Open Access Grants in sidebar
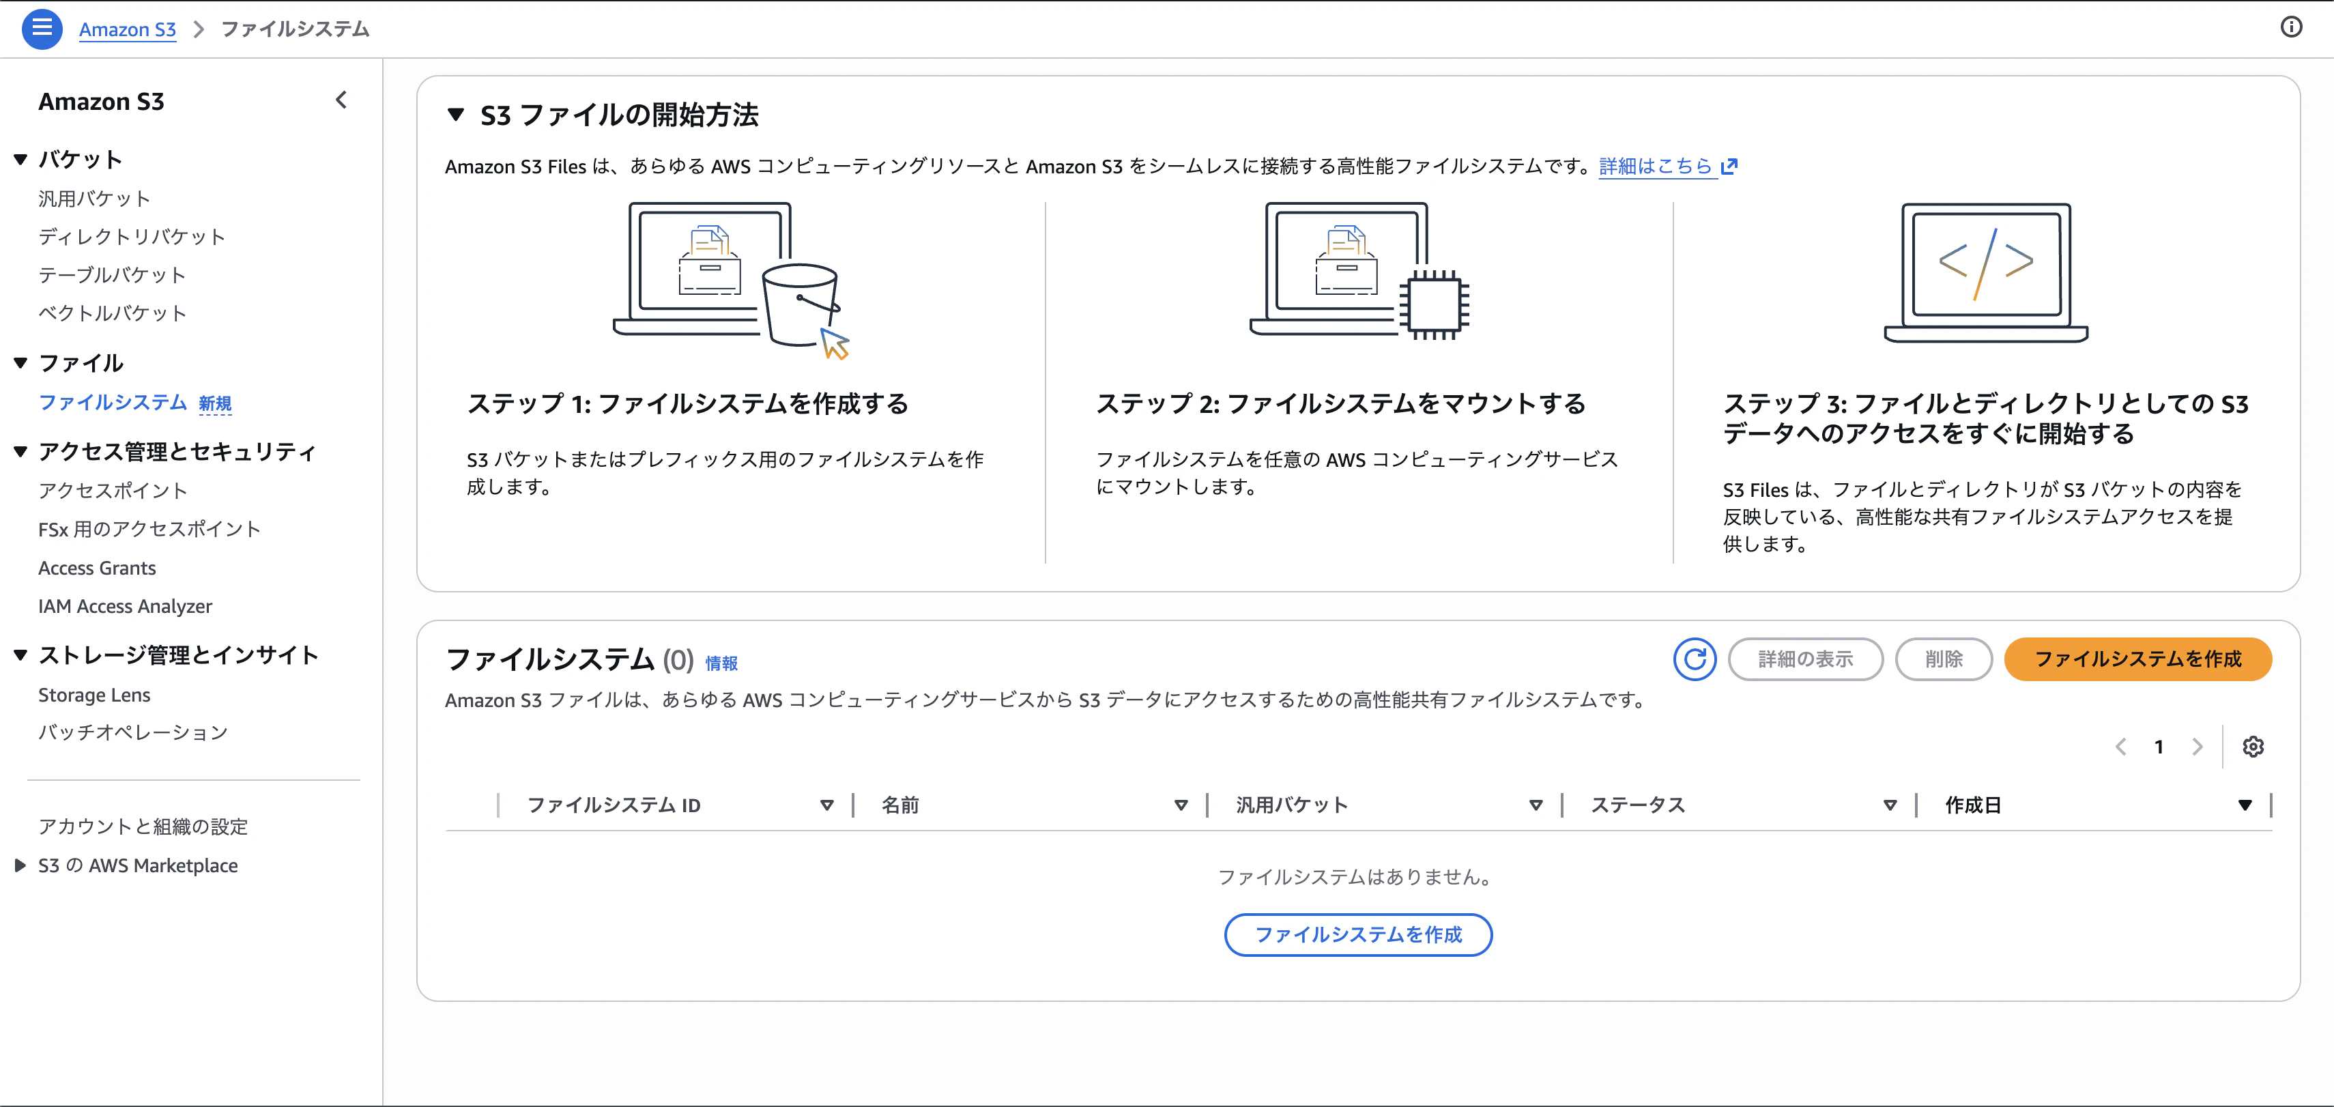 (97, 568)
